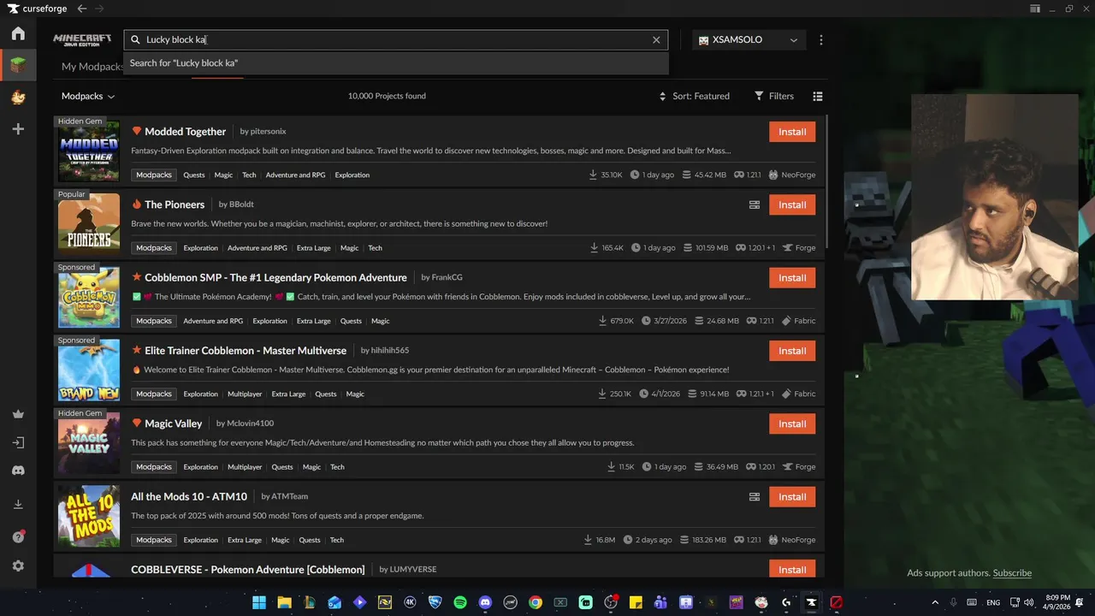Install Magic Valley modpack
This screenshot has width=1095, height=616.
(x=792, y=423)
